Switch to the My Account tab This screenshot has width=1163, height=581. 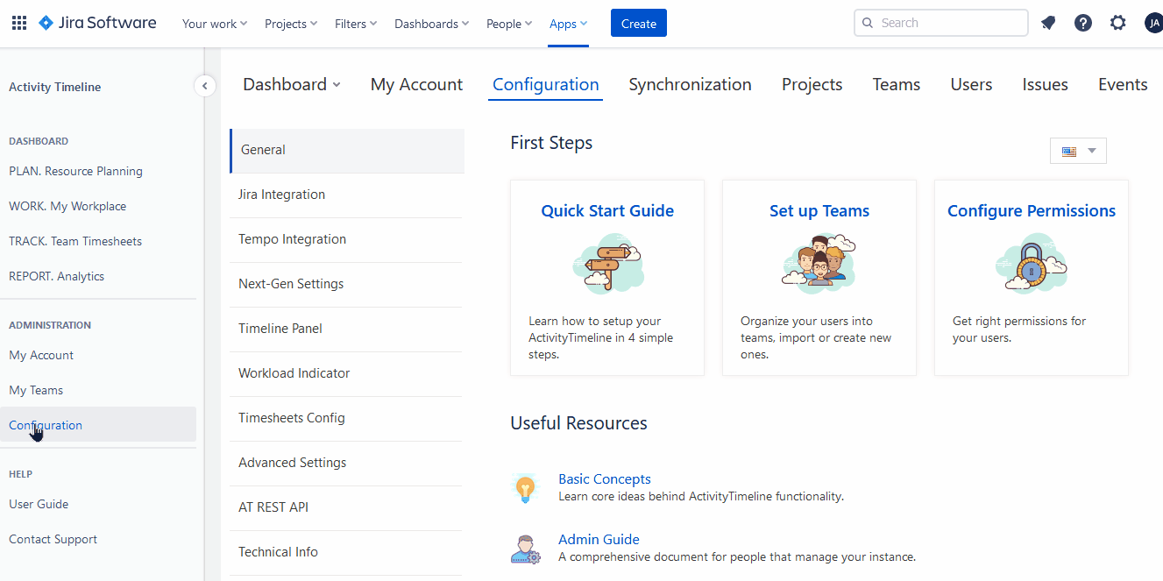coord(416,85)
